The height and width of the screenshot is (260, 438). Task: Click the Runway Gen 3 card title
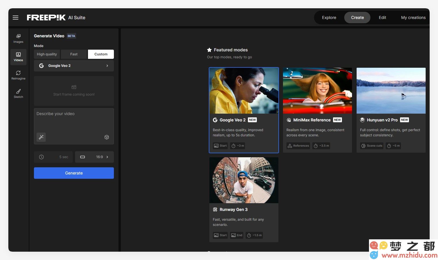click(234, 209)
